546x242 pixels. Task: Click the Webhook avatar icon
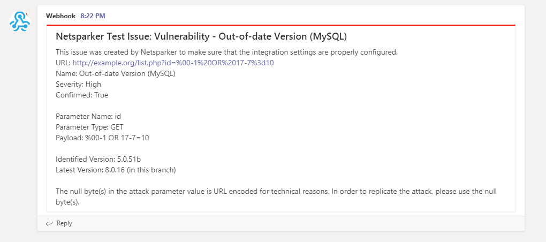click(20, 21)
